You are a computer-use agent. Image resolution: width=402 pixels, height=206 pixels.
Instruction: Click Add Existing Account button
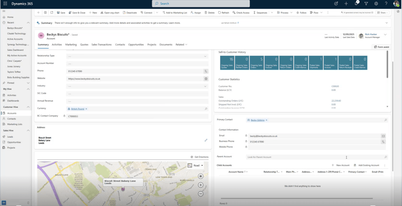click(366, 165)
